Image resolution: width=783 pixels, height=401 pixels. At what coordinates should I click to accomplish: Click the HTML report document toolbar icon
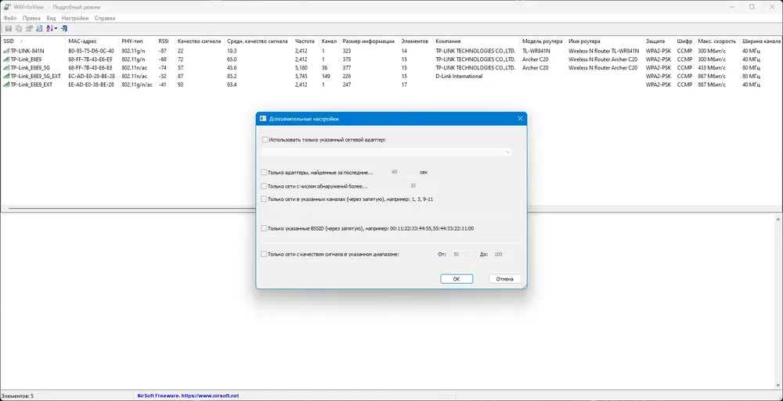(39, 28)
